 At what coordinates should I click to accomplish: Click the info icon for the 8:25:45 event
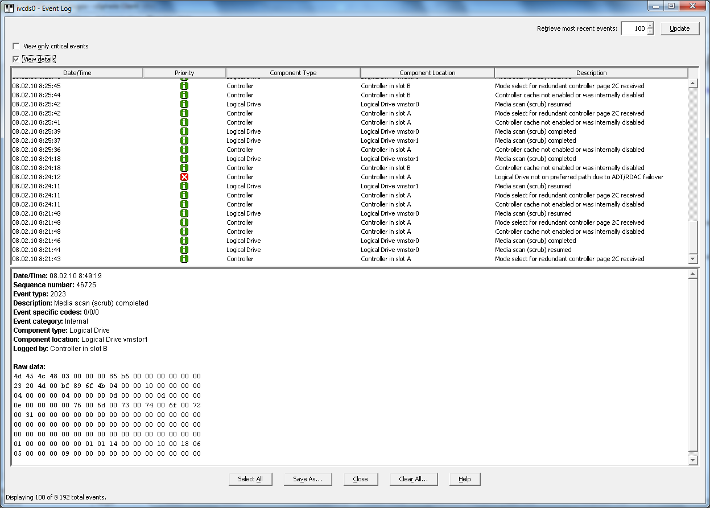184,86
